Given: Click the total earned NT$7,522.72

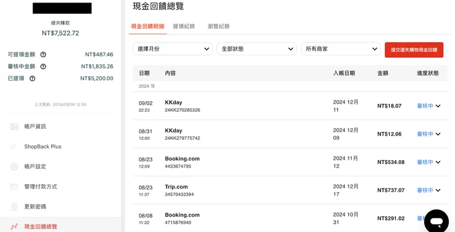Looking at the screenshot, I should pos(60,33).
